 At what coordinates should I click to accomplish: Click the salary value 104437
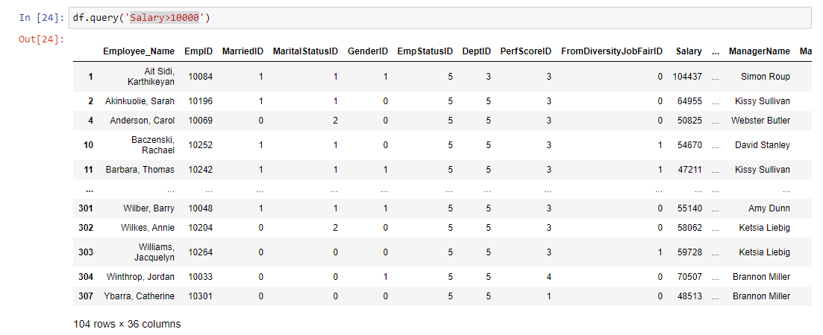pos(687,77)
